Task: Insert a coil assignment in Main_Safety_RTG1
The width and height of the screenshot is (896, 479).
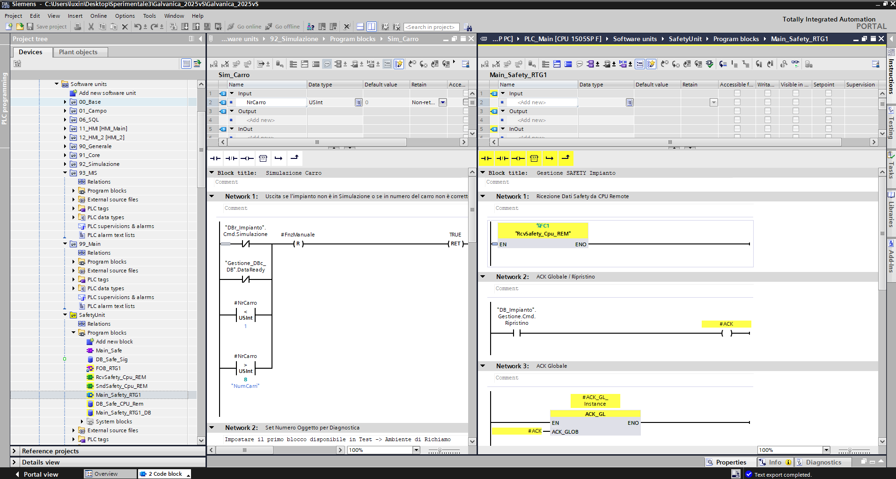Action: [x=518, y=158]
